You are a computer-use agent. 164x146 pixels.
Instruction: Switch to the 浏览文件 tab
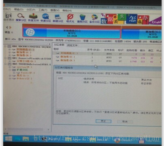pos(72,45)
